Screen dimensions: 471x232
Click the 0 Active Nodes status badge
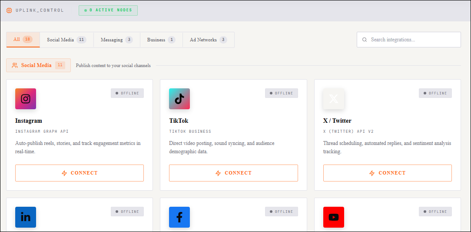108,10
